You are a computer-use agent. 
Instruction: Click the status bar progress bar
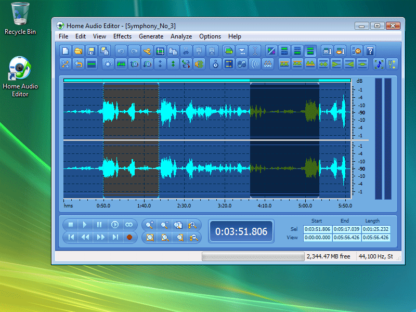(253, 256)
